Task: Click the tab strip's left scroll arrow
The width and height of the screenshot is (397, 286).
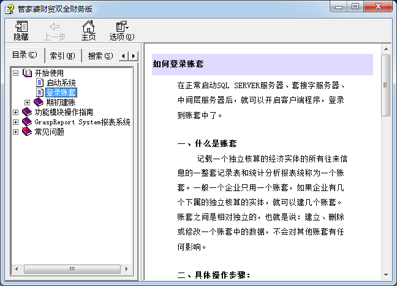Action: (x=123, y=56)
